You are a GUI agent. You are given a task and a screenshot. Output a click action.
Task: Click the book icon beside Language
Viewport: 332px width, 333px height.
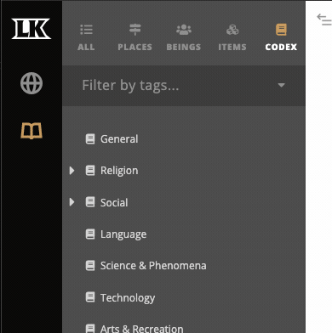90,234
